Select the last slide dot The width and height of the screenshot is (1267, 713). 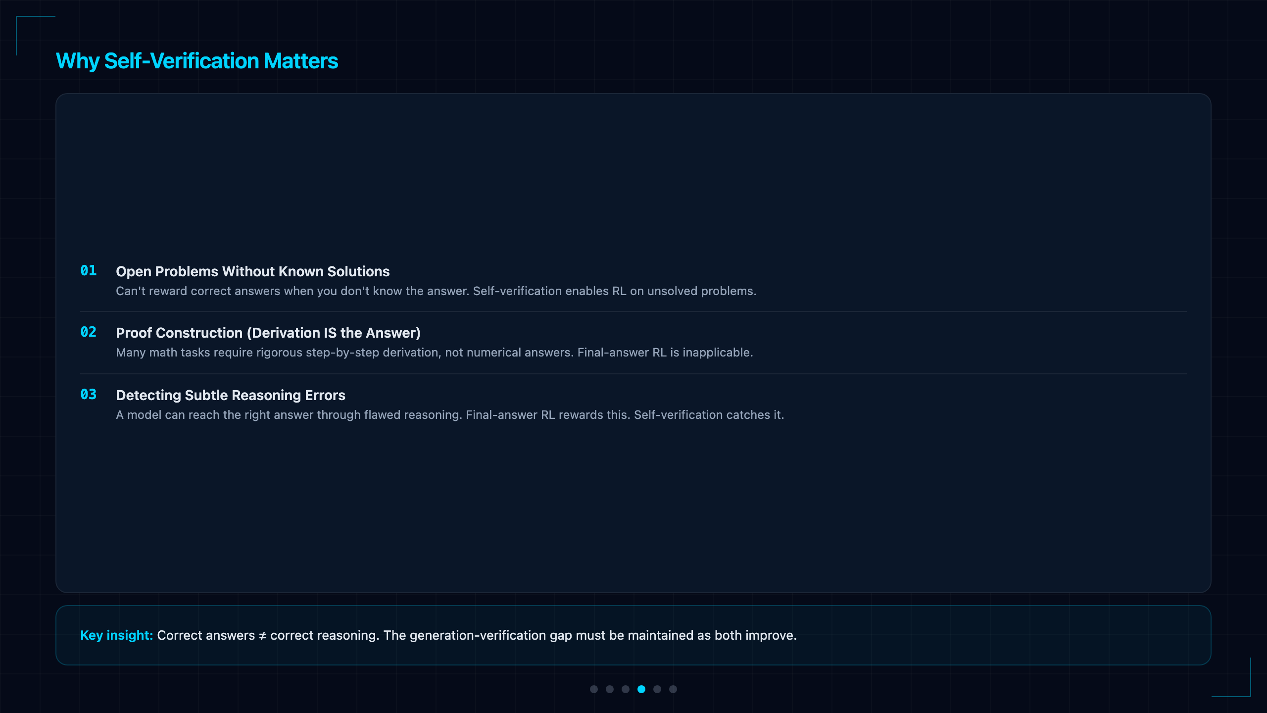pos(673,689)
